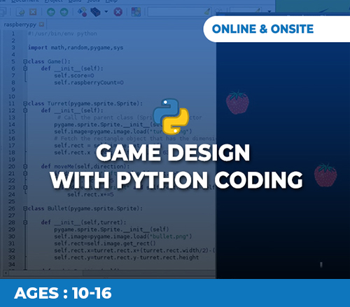Click the reload file toolbar icon

[20, 12]
